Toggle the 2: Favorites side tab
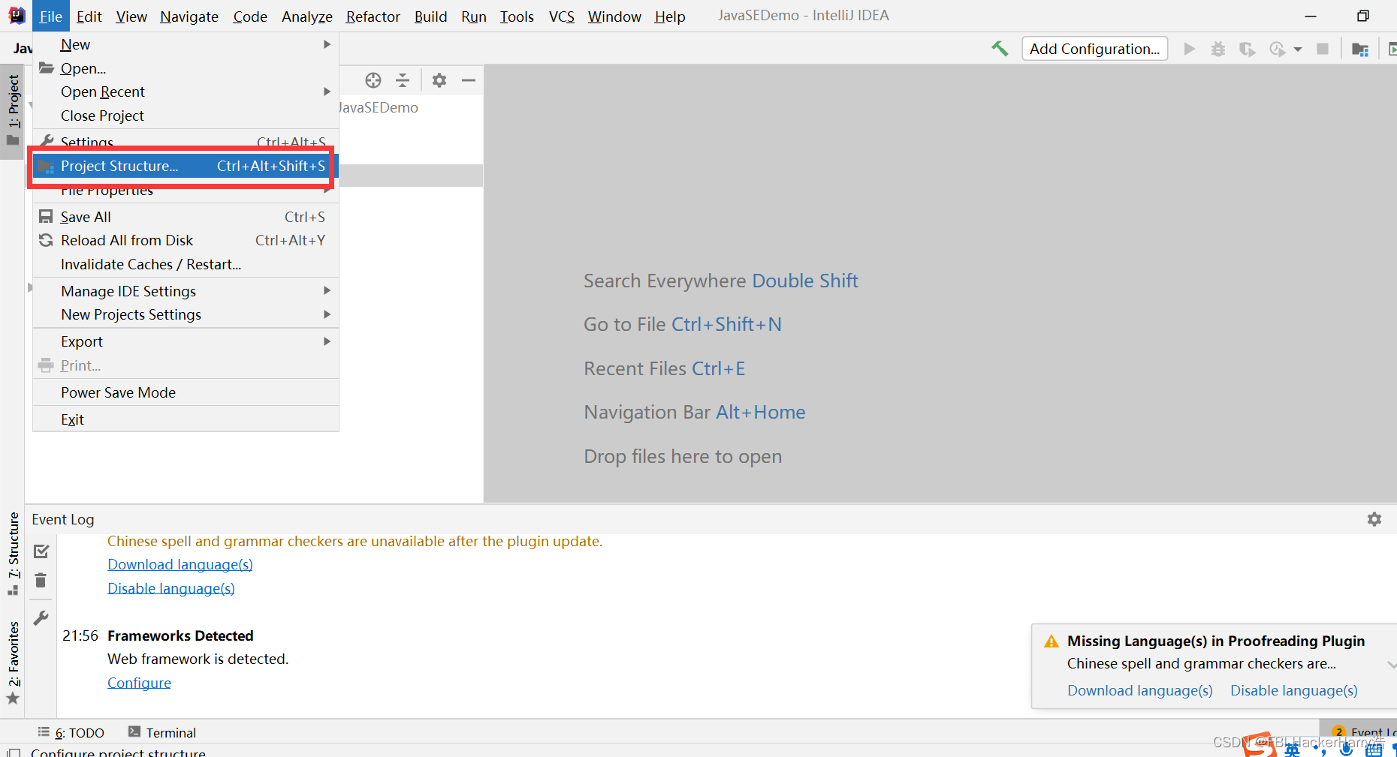The width and height of the screenshot is (1397, 757). tap(13, 663)
